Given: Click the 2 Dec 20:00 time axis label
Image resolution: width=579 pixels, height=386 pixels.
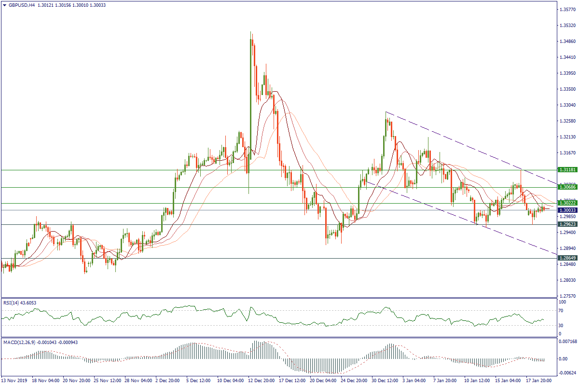Looking at the screenshot, I should (x=168, y=381).
